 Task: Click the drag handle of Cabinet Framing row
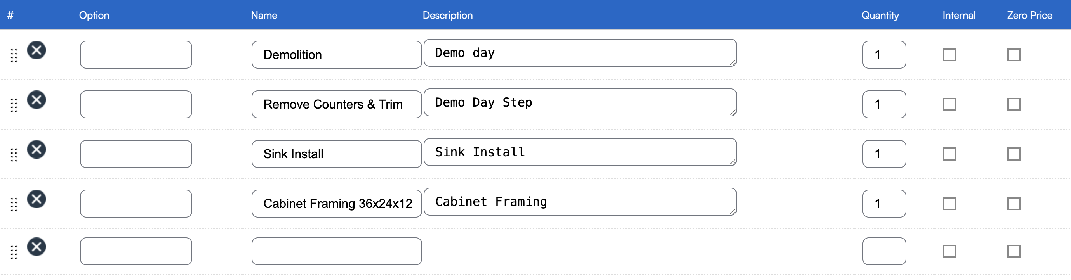tap(14, 204)
